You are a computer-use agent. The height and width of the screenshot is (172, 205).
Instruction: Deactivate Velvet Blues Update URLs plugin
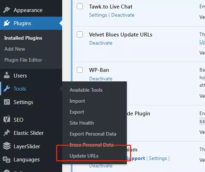(x=101, y=43)
